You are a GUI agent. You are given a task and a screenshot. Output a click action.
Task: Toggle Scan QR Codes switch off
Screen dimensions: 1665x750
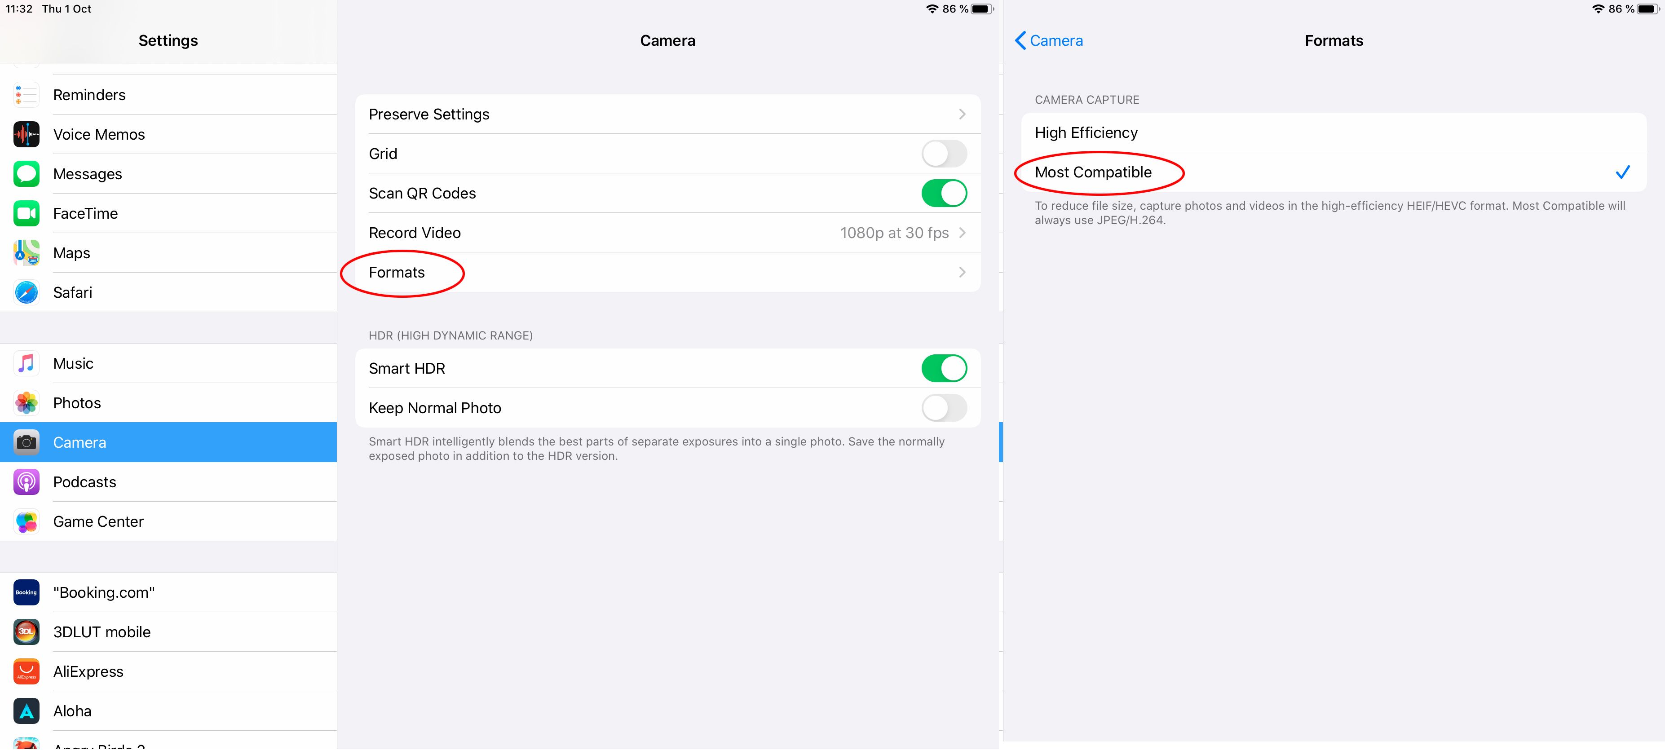(944, 192)
